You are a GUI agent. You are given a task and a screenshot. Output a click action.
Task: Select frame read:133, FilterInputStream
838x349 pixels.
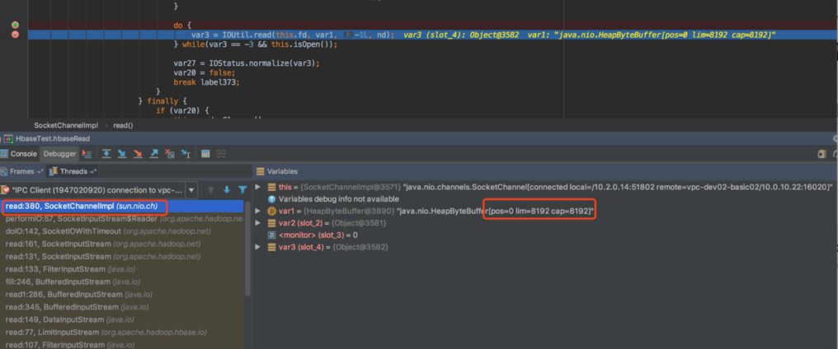[122, 269]
